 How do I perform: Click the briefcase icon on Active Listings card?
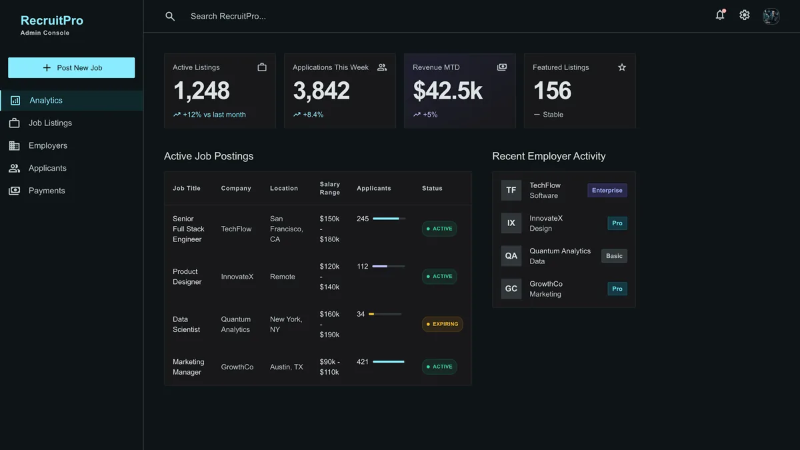pos(262,67)
